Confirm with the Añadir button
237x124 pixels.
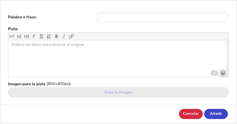tap(216, 114)
